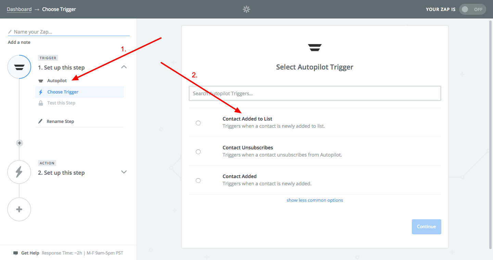Click the TRIGGER label badge
Screen dimensions: 493x260
coord(48,58)
